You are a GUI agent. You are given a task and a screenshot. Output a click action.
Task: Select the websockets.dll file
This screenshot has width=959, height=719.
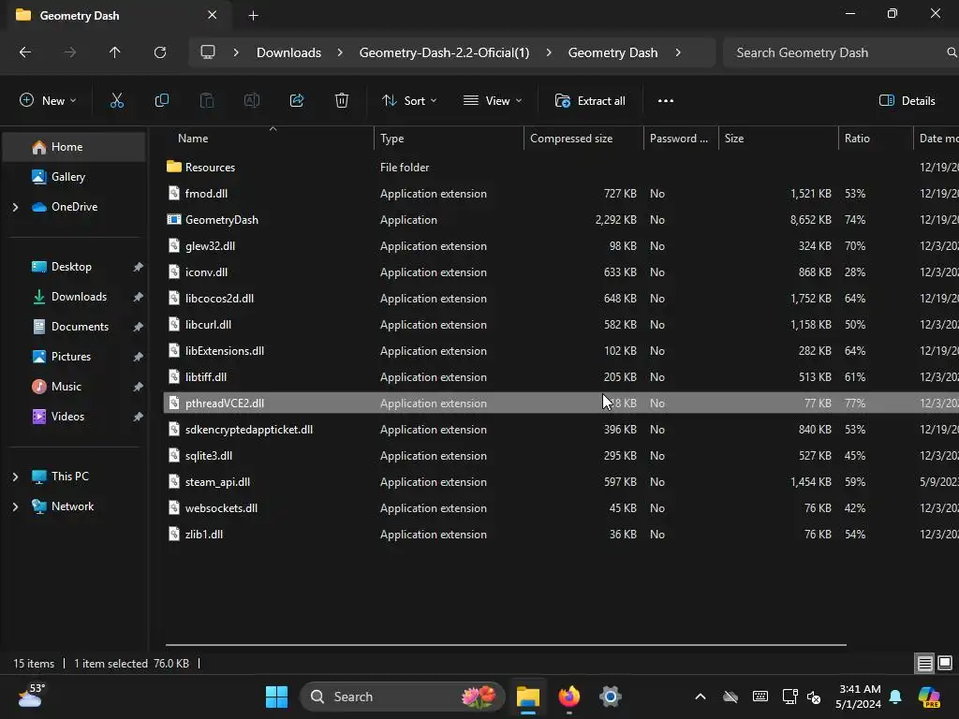tap(221, 508)
